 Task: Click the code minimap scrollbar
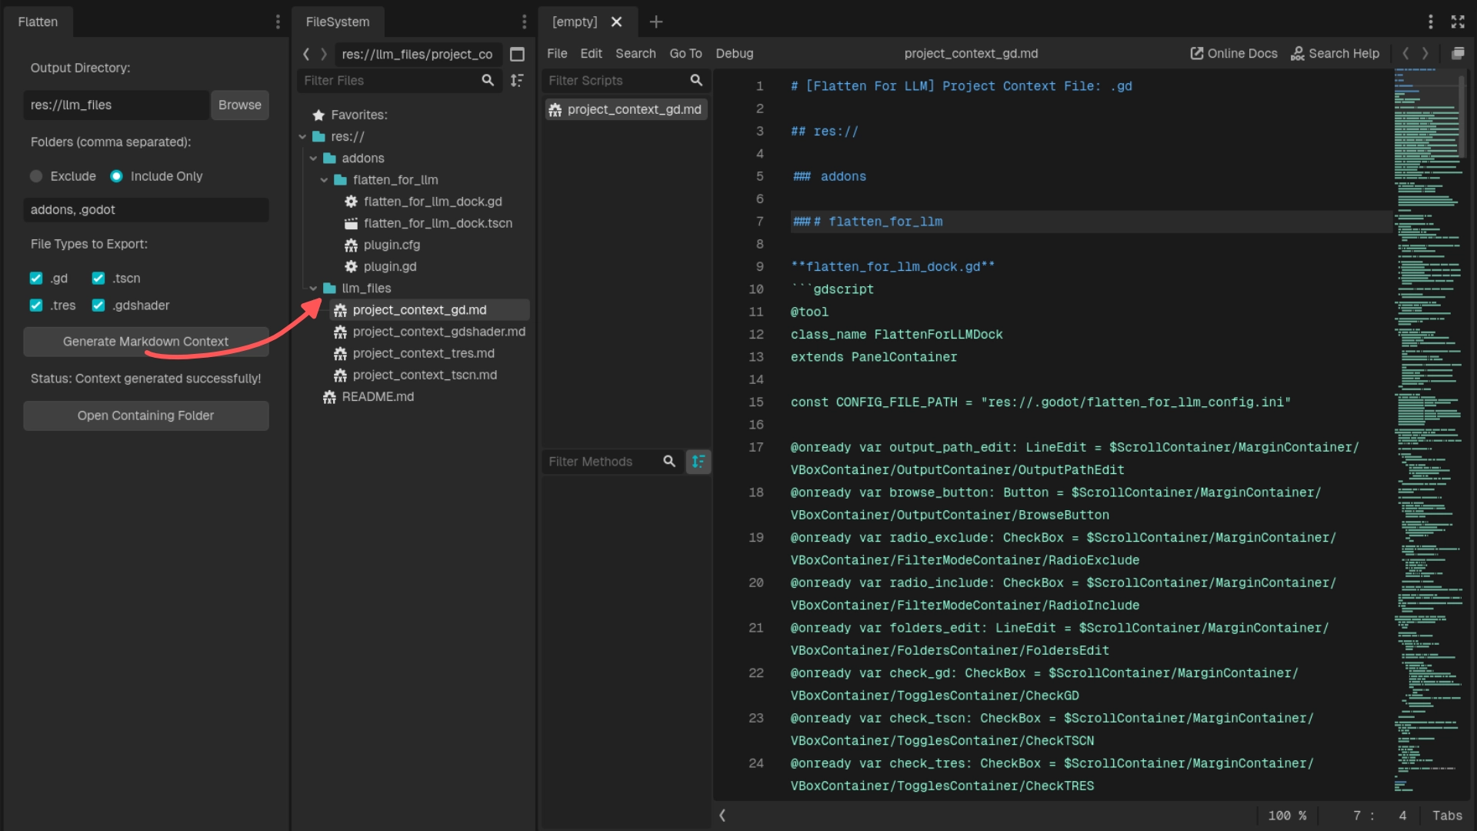[x=1462, y=115]
